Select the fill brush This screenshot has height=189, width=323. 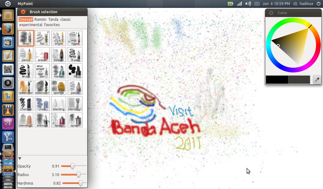[75, 71]
